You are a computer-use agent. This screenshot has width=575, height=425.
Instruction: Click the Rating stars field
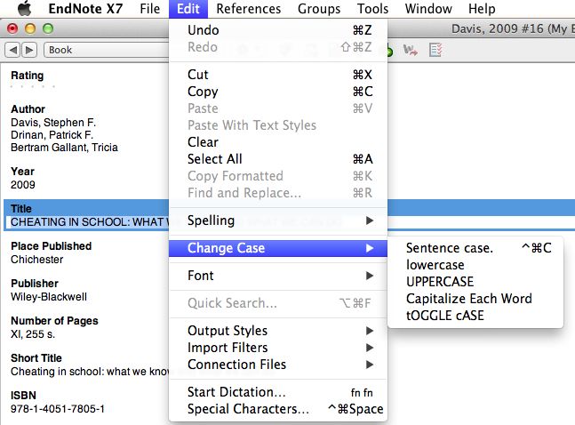click(x=33, y=86)
